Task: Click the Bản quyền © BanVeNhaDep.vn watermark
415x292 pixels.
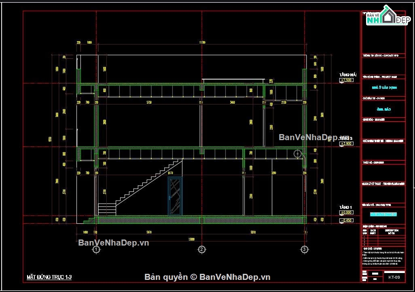Action: tap(207, 277)
